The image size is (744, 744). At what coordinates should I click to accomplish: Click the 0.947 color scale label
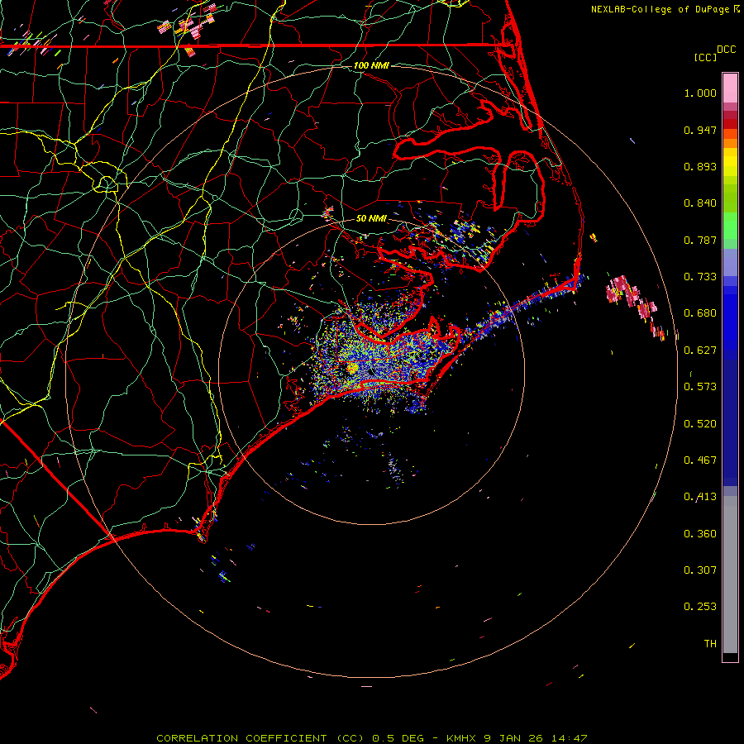(700, 131)
